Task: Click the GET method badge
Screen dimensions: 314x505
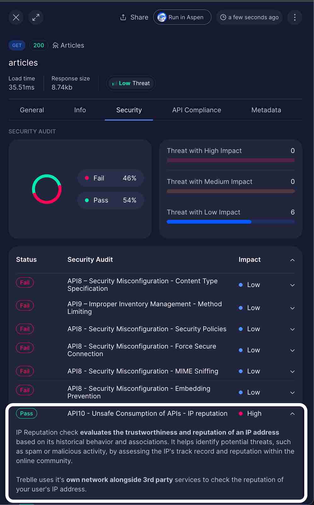Action: click(17, 45)
